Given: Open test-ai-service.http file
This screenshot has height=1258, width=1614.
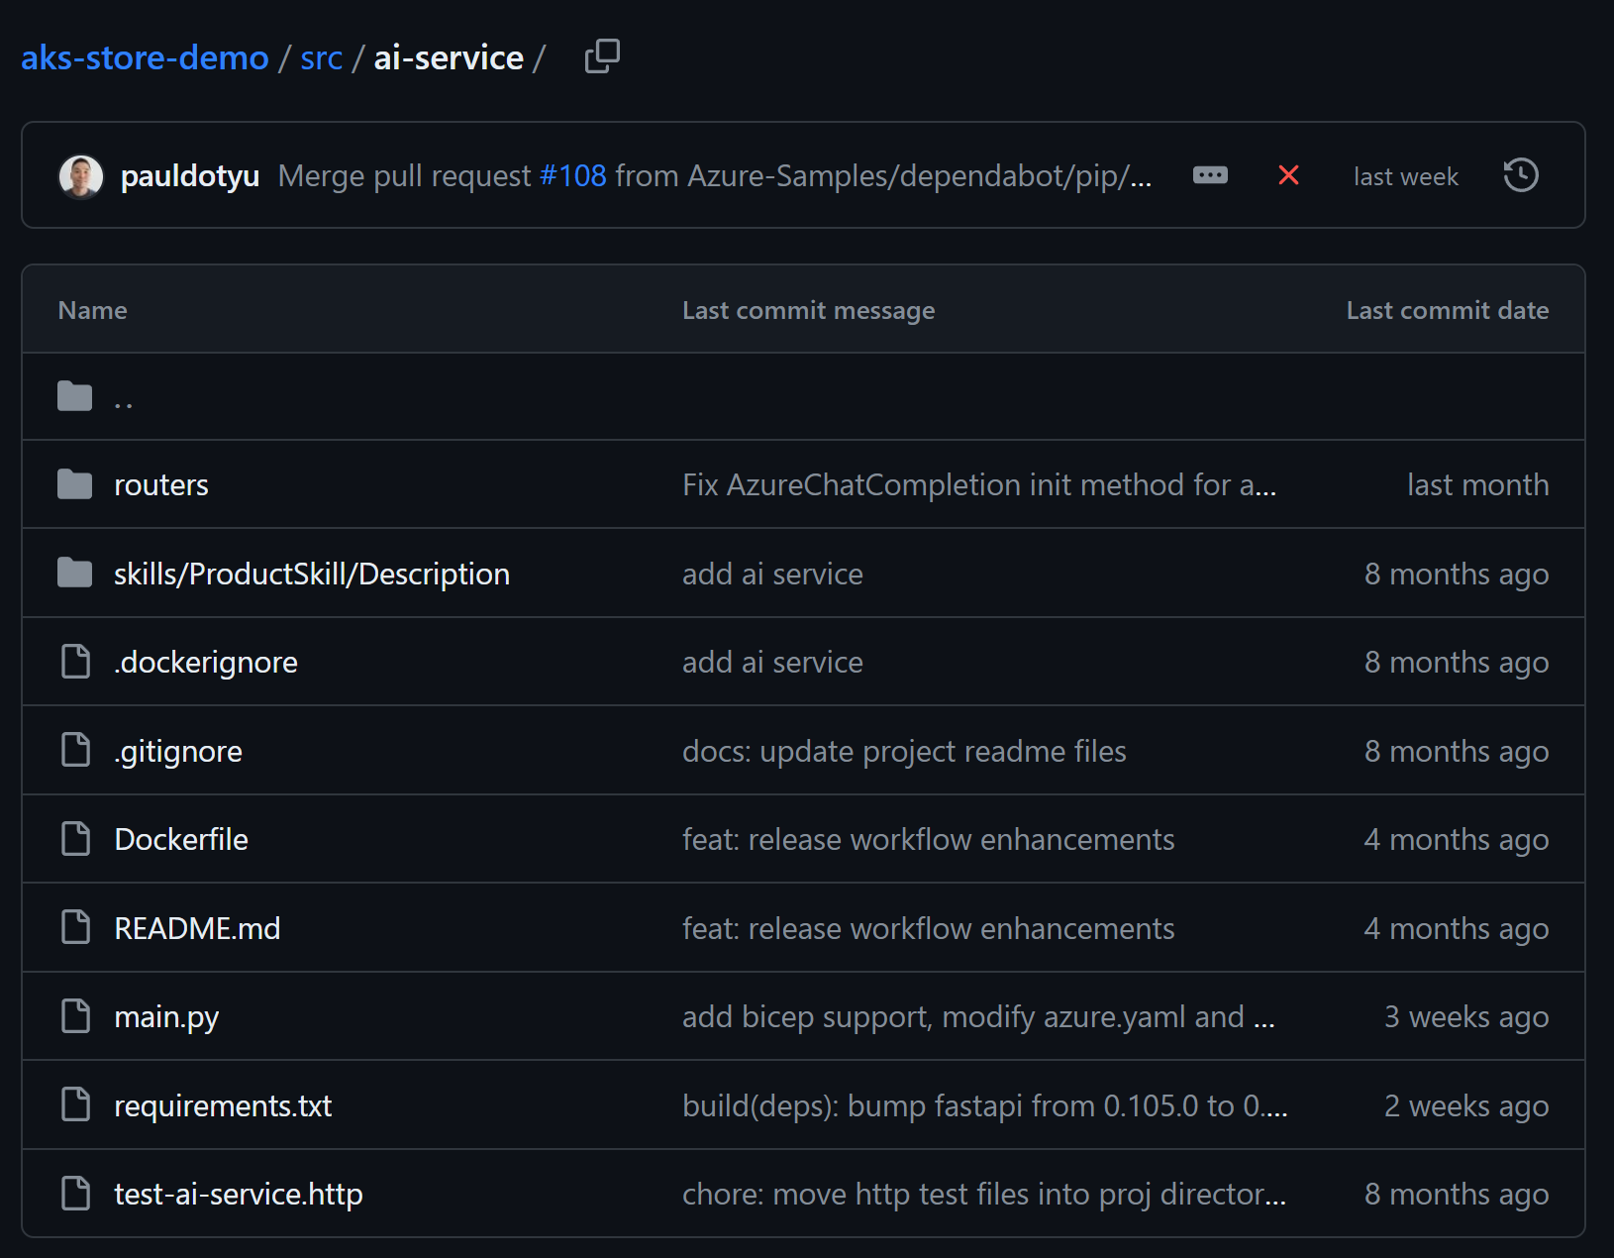Looking at the screenshot, I should (x=238, y=1194).
